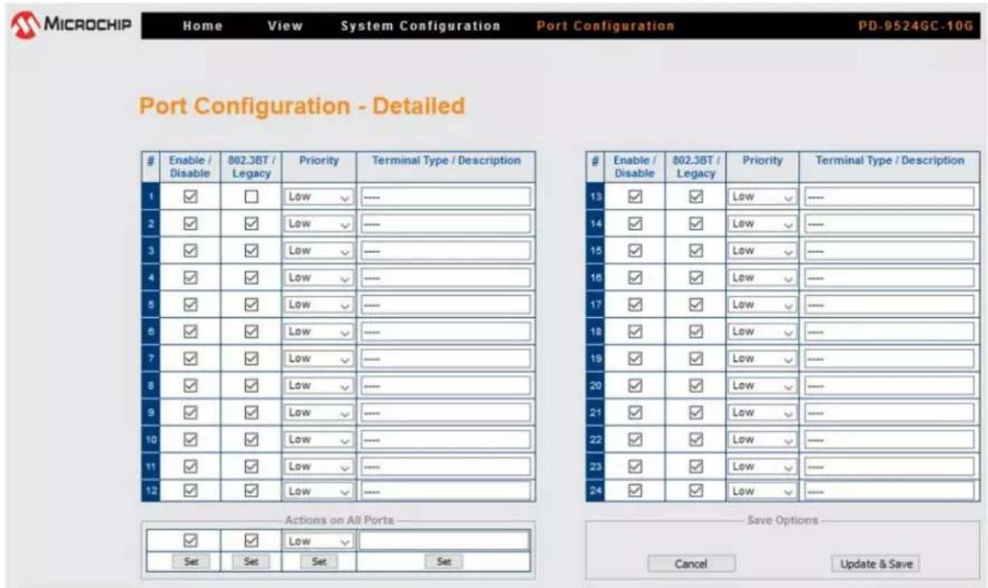Open Port Configuration menu
The image size is (988, 588).
click(x=605, y=26)
